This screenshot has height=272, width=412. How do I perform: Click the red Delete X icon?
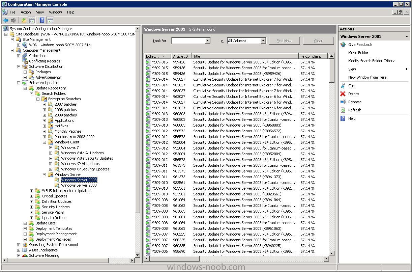(x=343, y=94)
